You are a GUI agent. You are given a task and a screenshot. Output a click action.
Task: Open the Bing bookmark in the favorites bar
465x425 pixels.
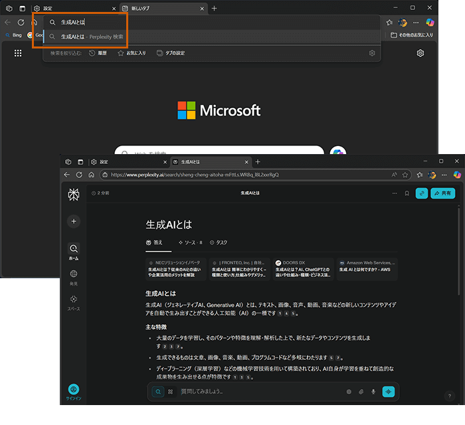(x=14, y=35)
